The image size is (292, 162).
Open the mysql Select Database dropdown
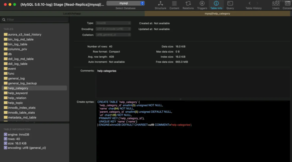[x=126, y=3]
